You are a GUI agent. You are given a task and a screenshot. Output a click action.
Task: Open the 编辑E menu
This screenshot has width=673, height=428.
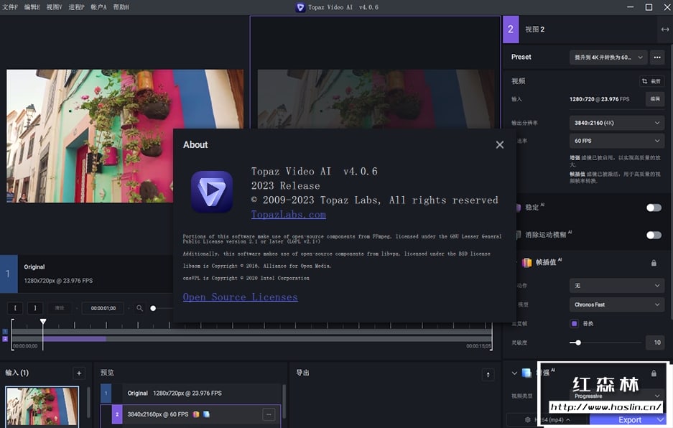[x=32, y=7]
